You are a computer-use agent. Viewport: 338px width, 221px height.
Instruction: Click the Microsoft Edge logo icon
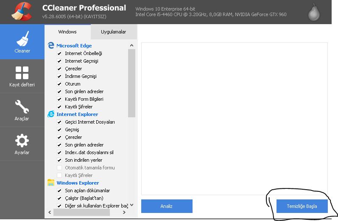(x=51, y=45)
